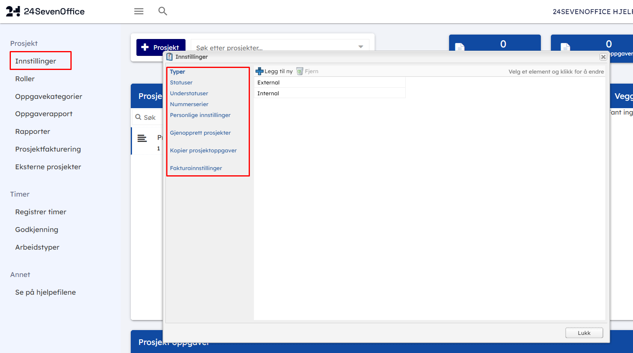Open Roller in the sidebar

(x=25, y=79)
